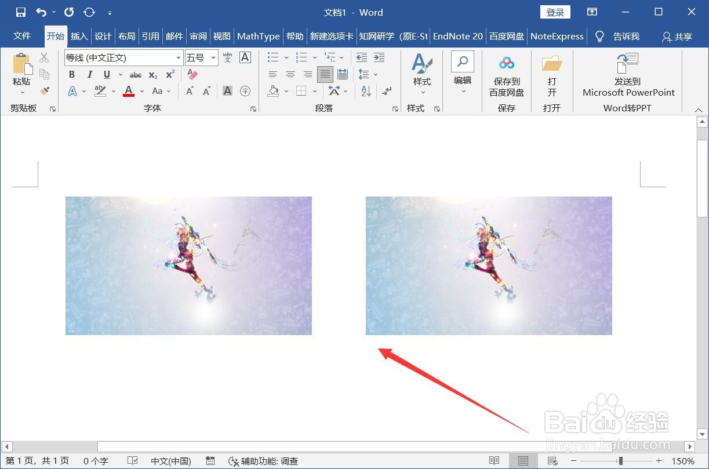This screenshot has height=469, width=709.
Task: Click the Tell Me (告诉我) box
Action: [x=618, y=36]
